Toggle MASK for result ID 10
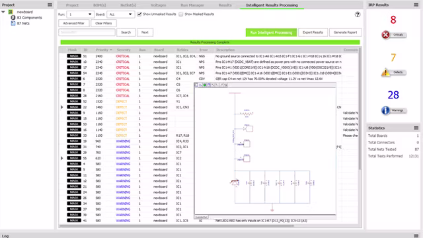 pos(74,61)
